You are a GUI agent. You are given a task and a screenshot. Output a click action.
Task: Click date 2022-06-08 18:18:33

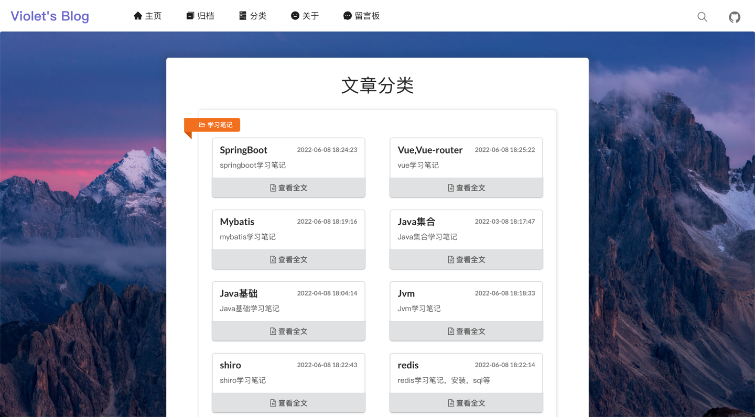(x=505, y=293)
